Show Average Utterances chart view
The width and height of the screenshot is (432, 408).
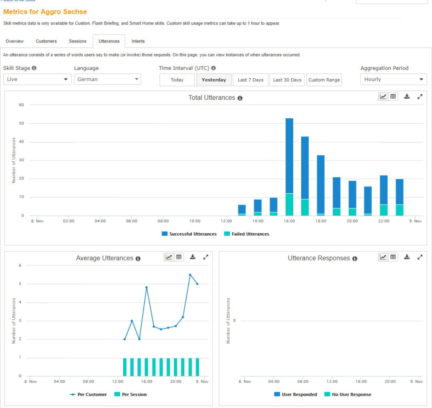click(x=169, y=257)
